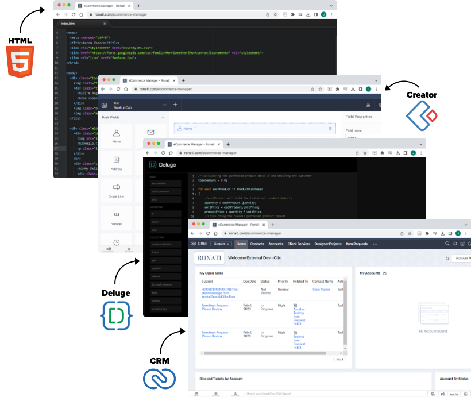Open the tab search chevron in the HTML editor window
Screen dimensions: 471x397
pyautogui.click(x=331, y=6)
